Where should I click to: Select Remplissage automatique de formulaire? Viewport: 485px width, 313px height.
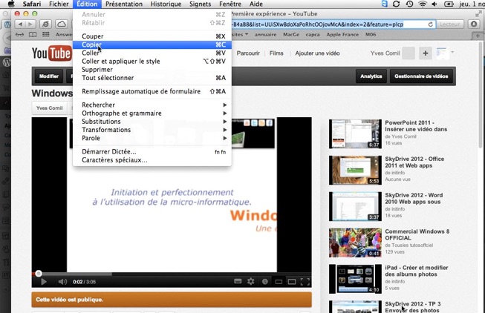[x=152, y=91]
